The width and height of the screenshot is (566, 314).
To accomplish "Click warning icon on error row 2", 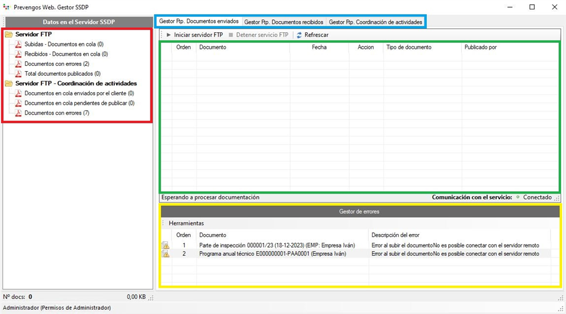I will pyautogui.click(x=165, y=254).
